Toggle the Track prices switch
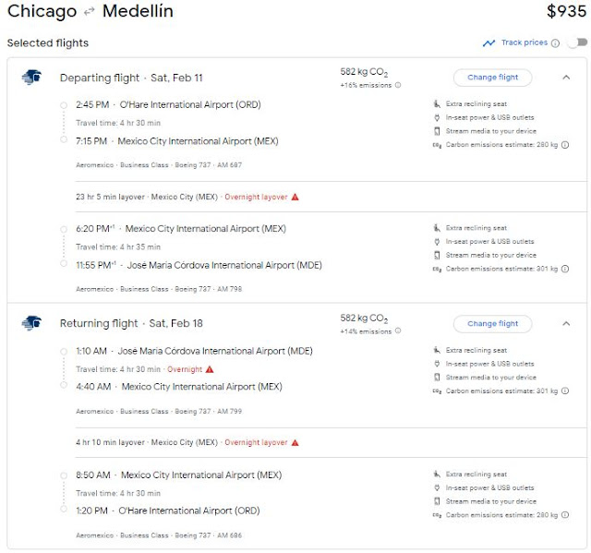This screenshot has width=591, height=553. click(577, 42)
